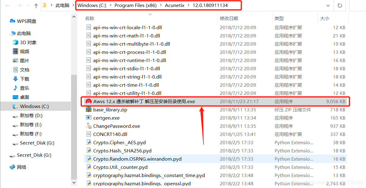Click the navigation pane vertical scrollbar
Screen dimensions: 366x188
tap(74, 127)
